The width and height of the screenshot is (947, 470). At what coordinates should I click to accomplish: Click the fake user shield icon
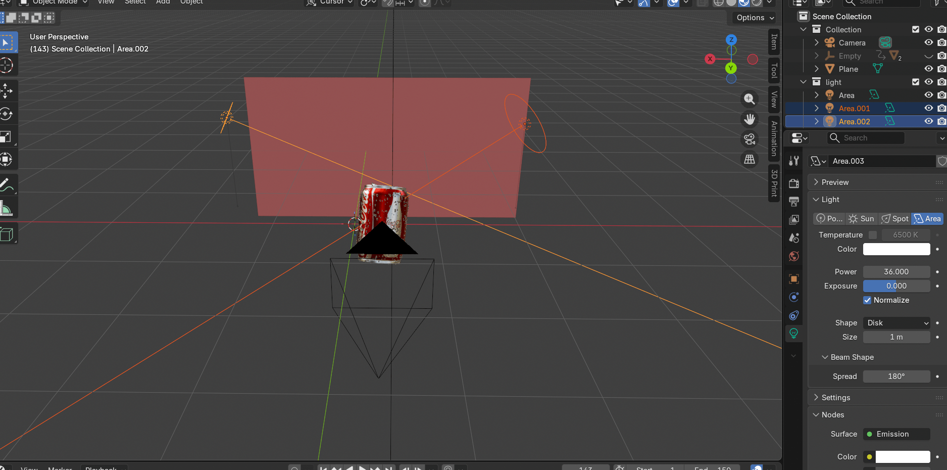(942, 161)
